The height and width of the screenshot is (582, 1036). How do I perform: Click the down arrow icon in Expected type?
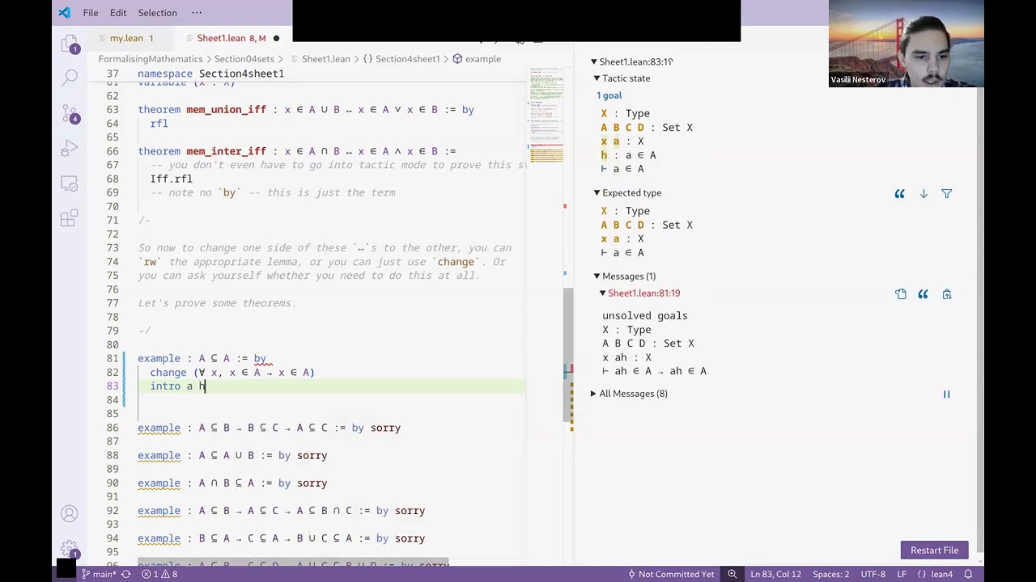coord(923,194)
